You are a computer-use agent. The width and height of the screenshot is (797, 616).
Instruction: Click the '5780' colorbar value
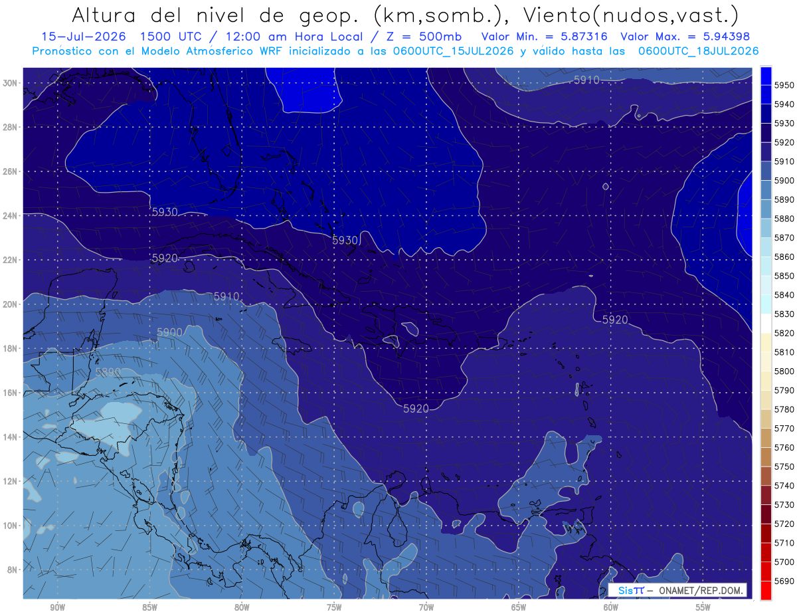pyautogui.click(x=784, y=409)
